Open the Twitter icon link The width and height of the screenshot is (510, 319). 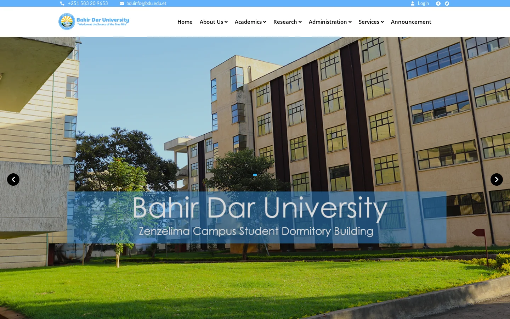[x=447, y=4]
